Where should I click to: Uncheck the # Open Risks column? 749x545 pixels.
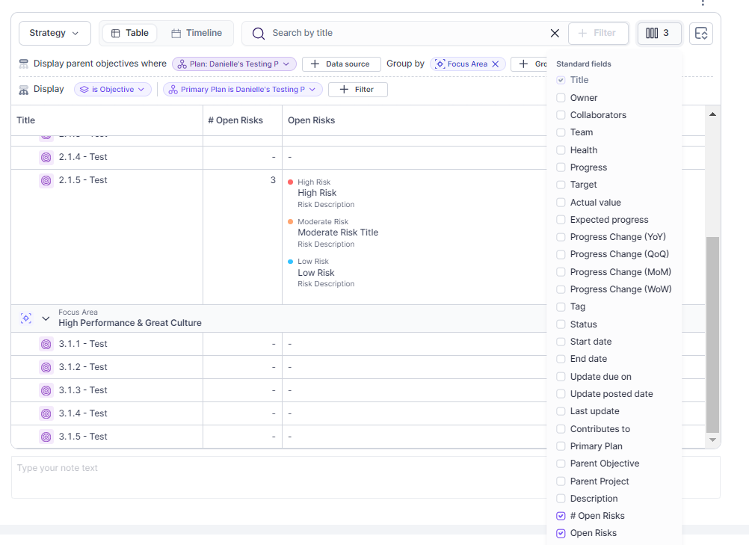561,516
